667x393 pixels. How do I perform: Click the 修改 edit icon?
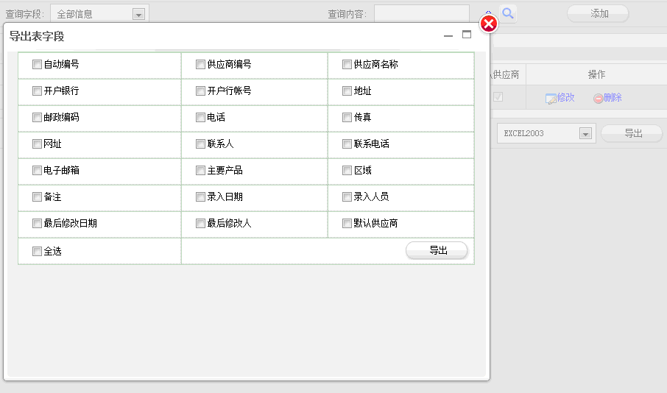coord(551,98)
